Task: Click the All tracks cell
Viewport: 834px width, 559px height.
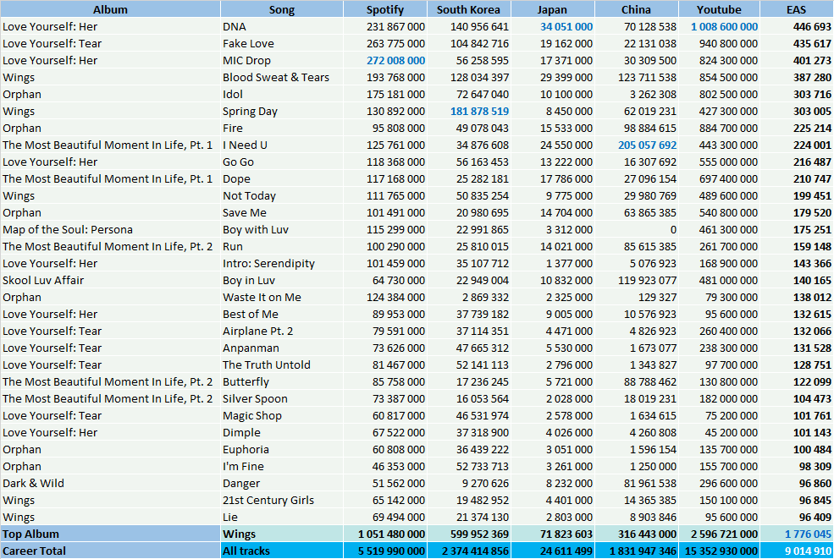Action: pos(281,551)
